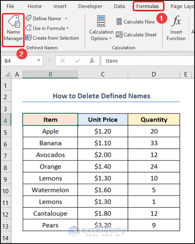Click the Select All corner triangle
Image resolution: width=195 pixels, height=244 pixels.
(x=7, y=74)
